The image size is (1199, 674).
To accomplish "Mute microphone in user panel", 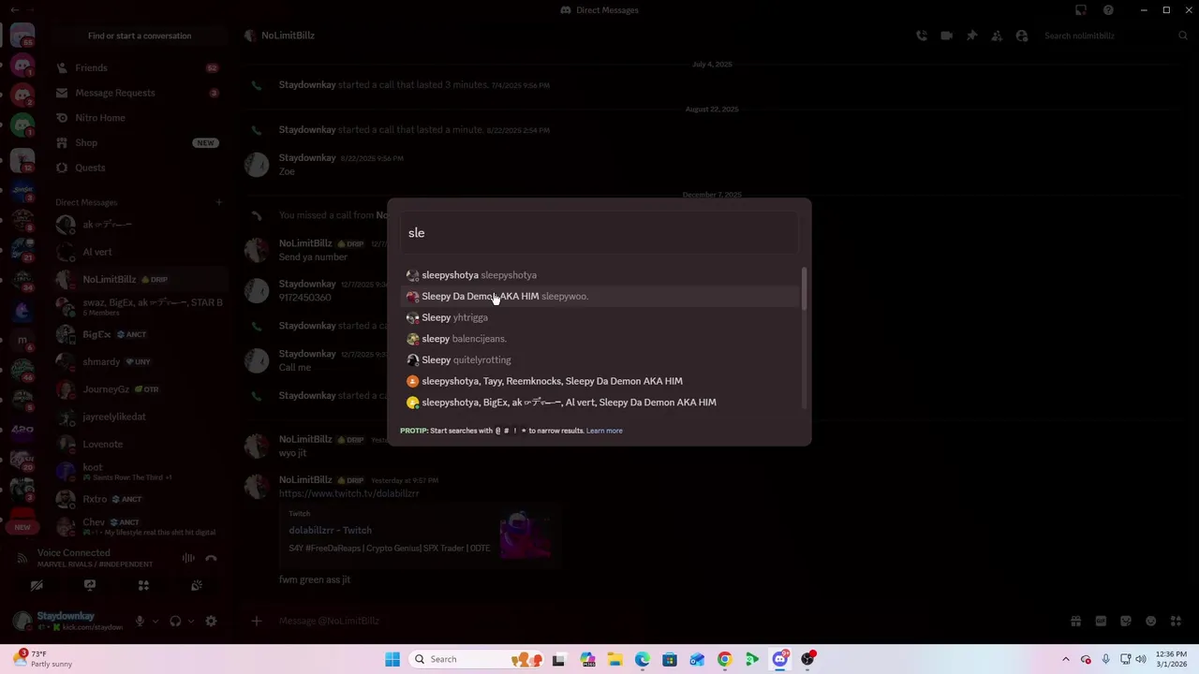I will (140, 621).
